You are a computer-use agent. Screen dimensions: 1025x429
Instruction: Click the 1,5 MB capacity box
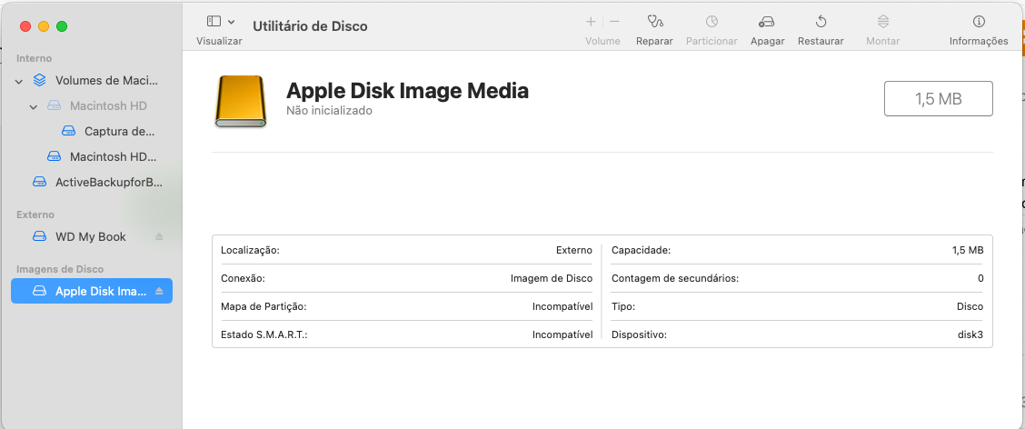click(938, 99)
